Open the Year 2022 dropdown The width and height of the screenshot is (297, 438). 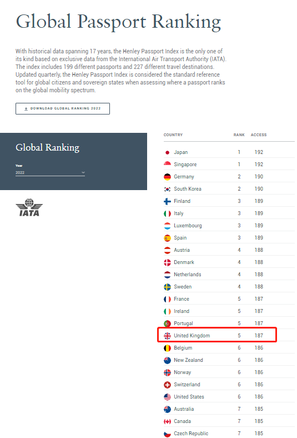point(50,173)
